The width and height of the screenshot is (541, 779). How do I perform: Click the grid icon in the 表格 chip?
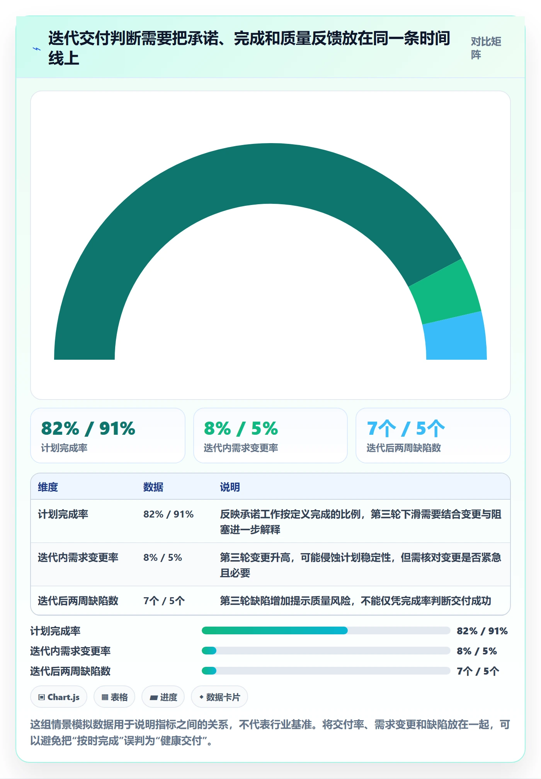[105, 697]
